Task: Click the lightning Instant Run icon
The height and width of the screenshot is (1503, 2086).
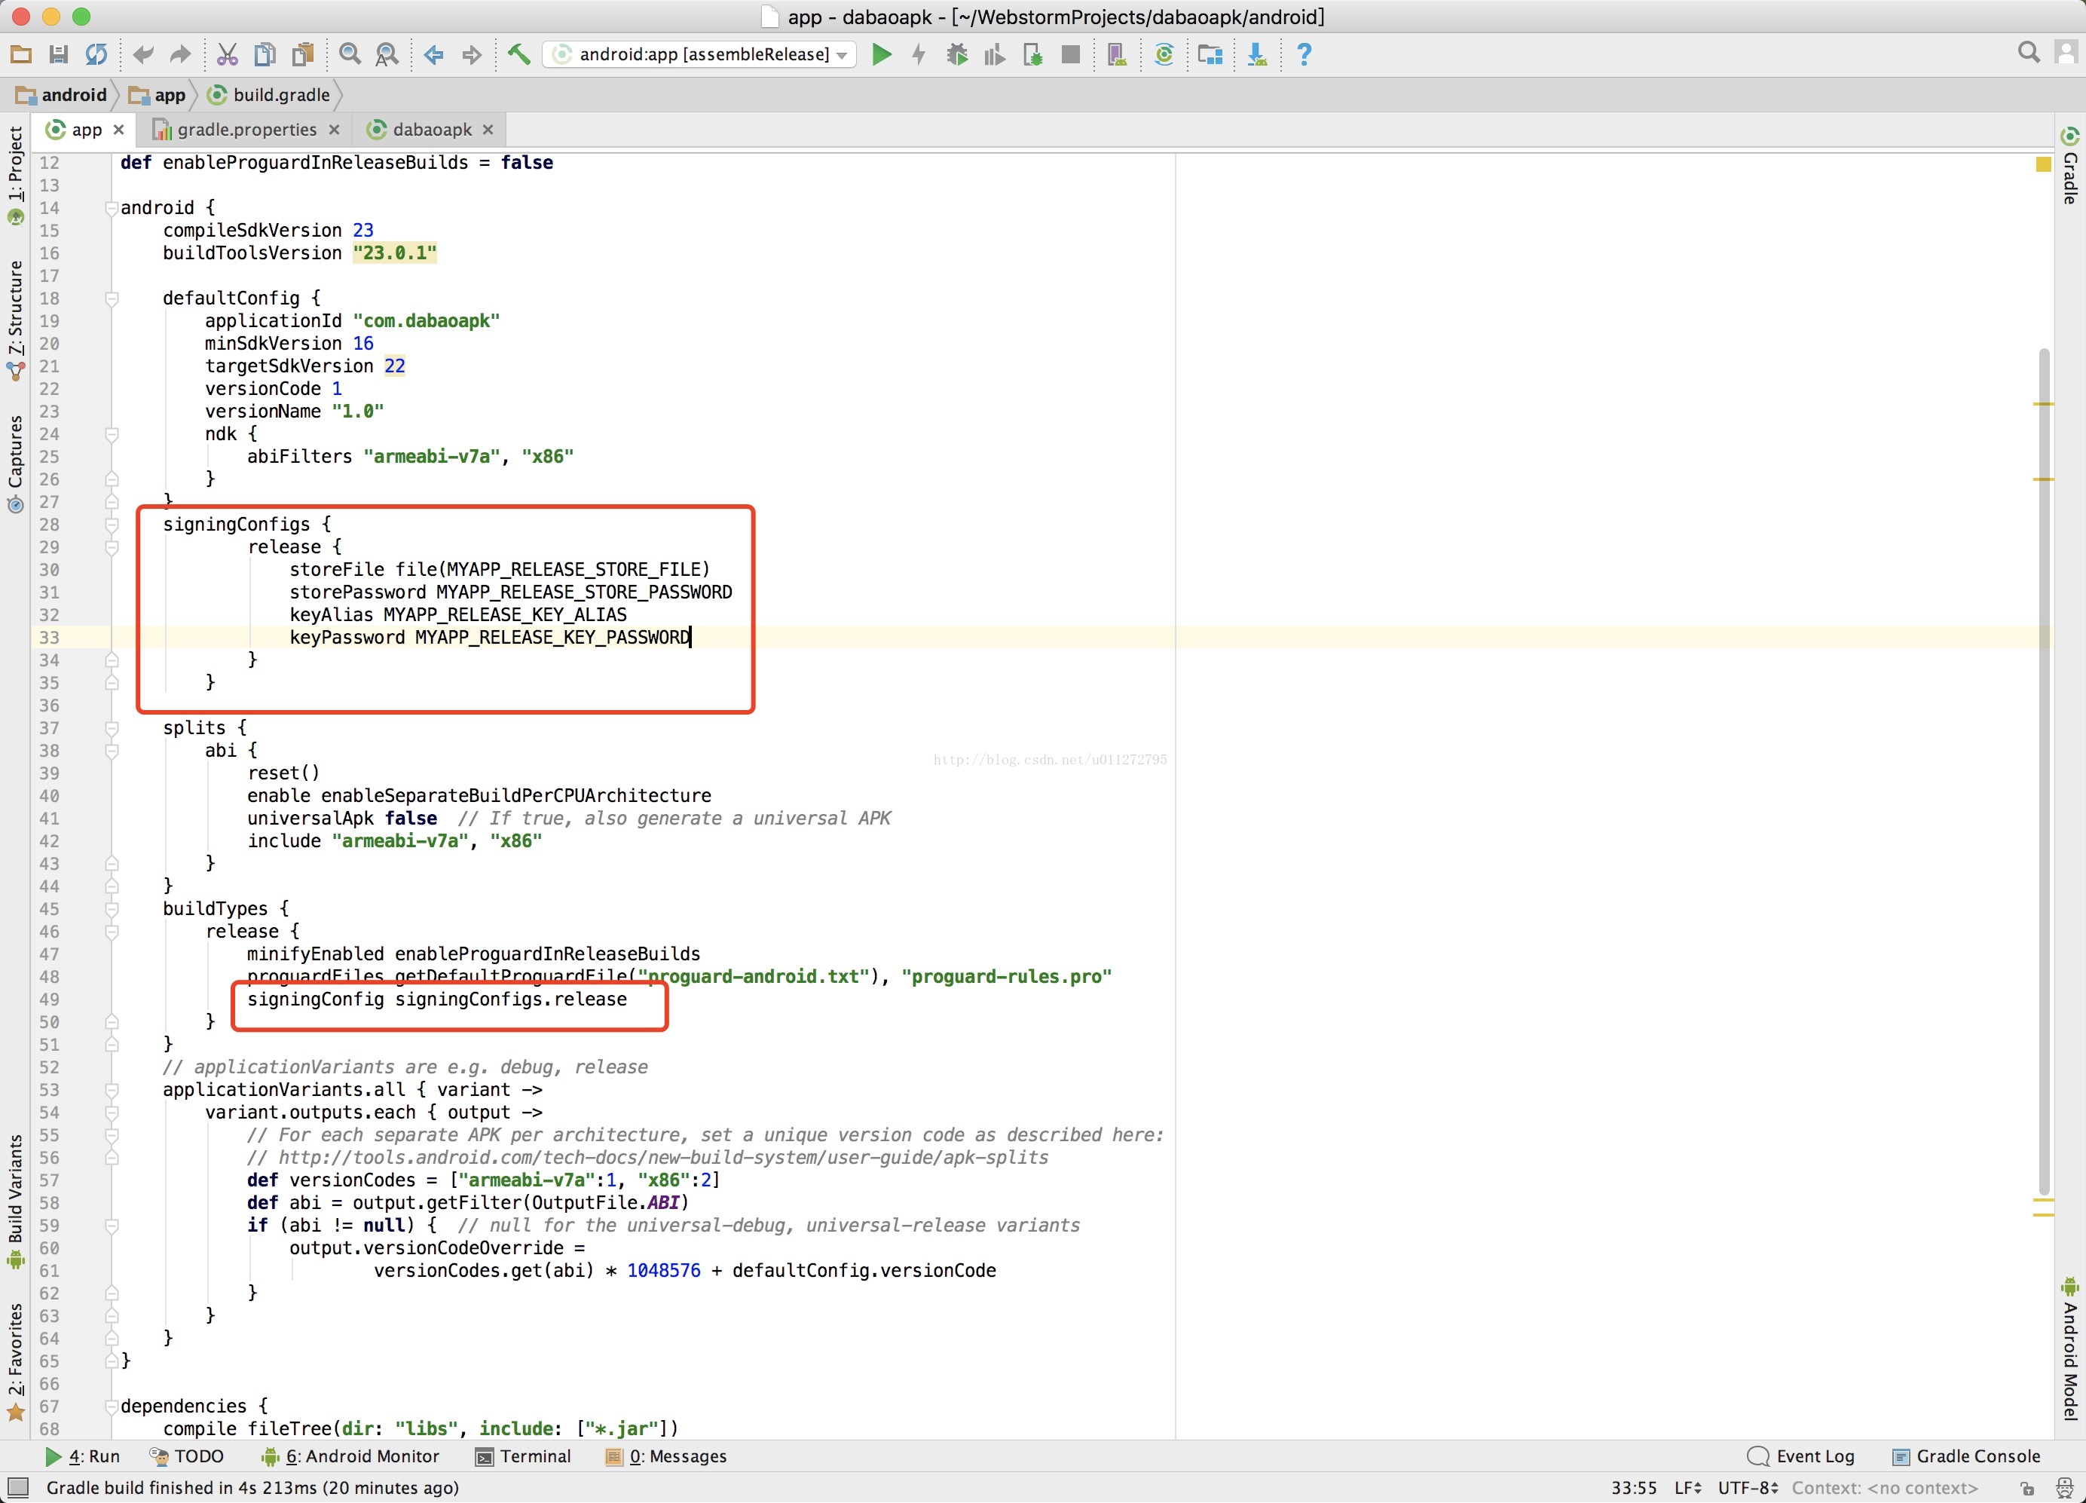Action: click(919, 54)
